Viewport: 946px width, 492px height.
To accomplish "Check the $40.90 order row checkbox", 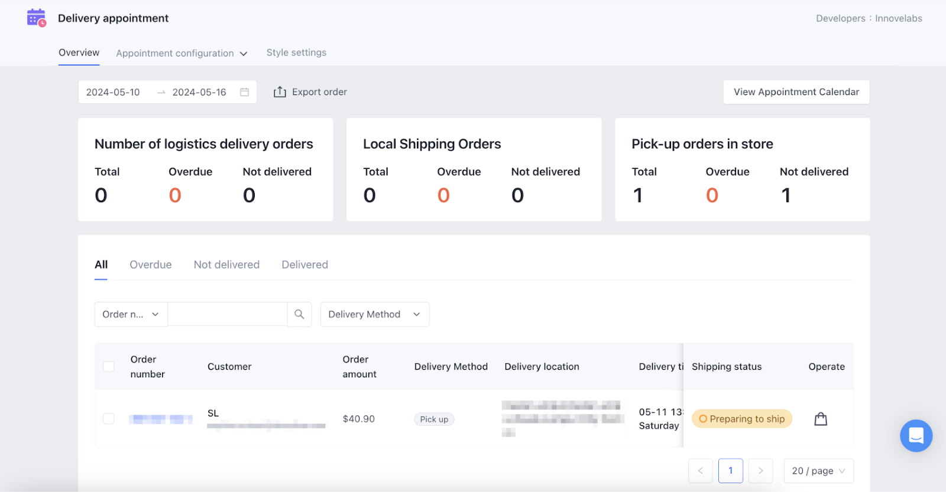I will 109,419.
